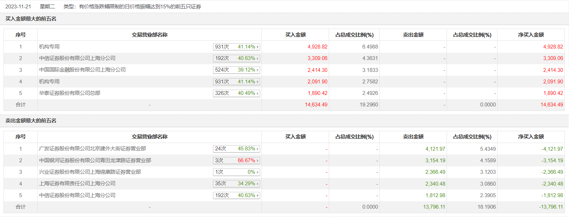
Task: Click the arrow icon next to red 66.67%
Action: (258, 160)
